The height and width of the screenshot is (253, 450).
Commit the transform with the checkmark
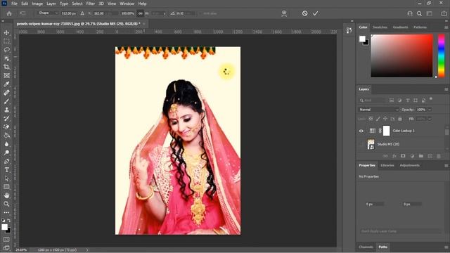coord(316,13)
